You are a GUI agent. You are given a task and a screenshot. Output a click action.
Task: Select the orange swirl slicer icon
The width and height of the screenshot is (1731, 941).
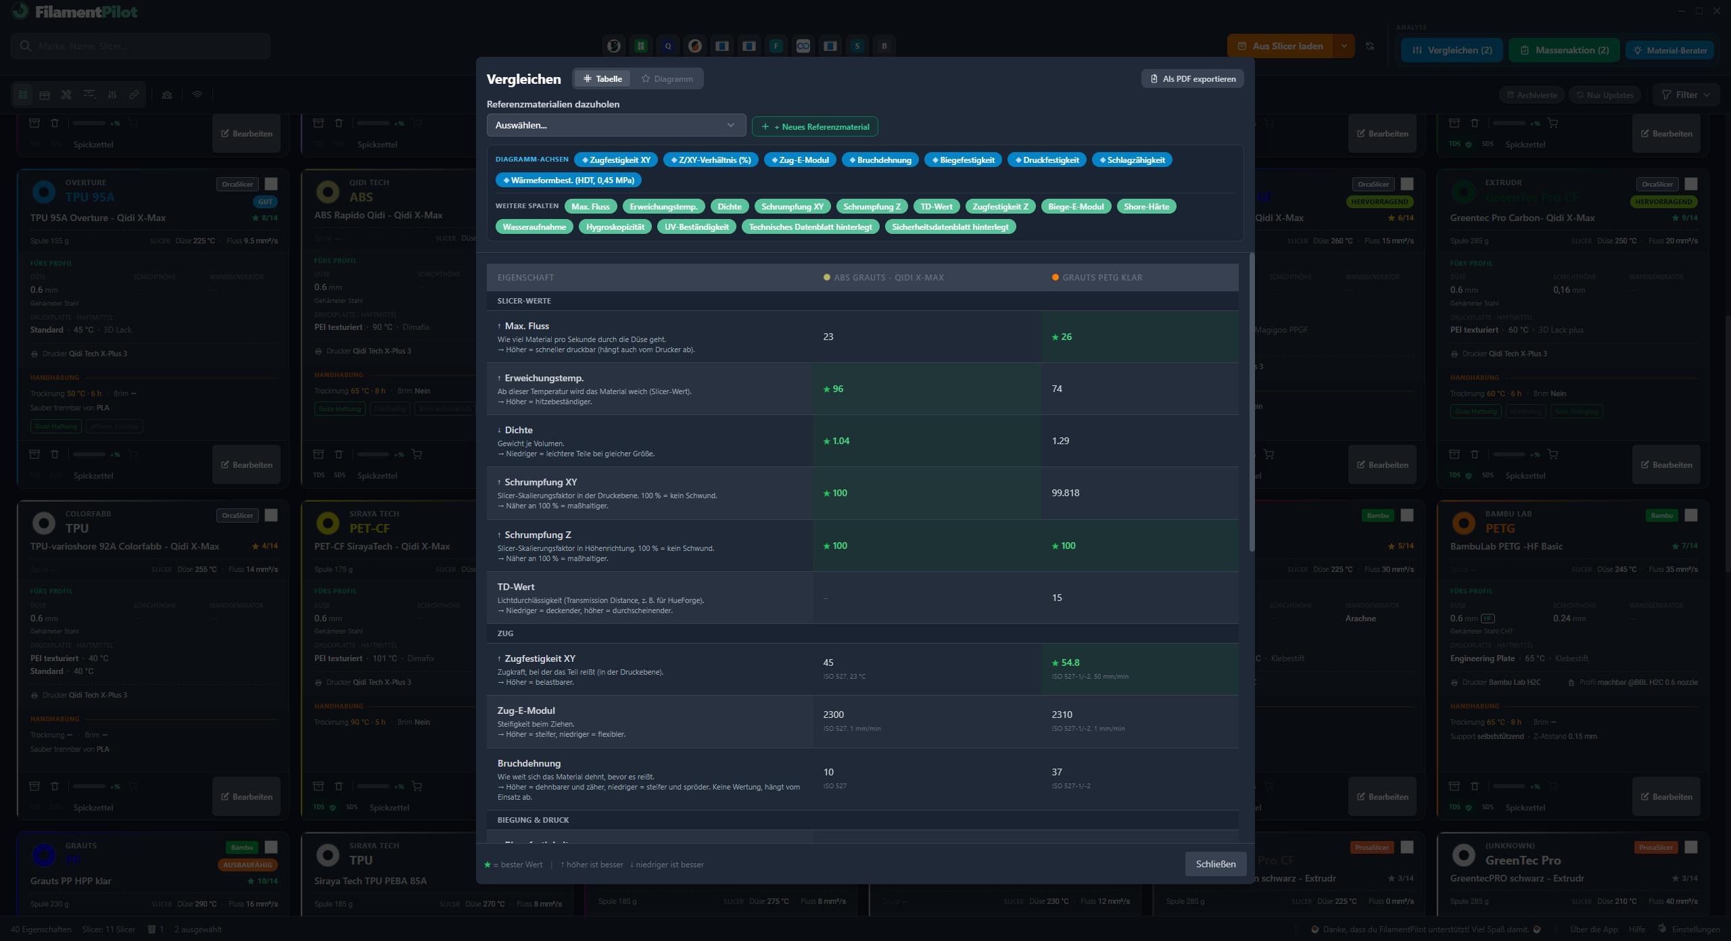tap(694, 46)
